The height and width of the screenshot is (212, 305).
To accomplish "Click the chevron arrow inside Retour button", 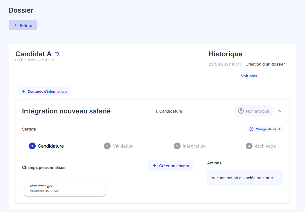I will click(15, 25).
